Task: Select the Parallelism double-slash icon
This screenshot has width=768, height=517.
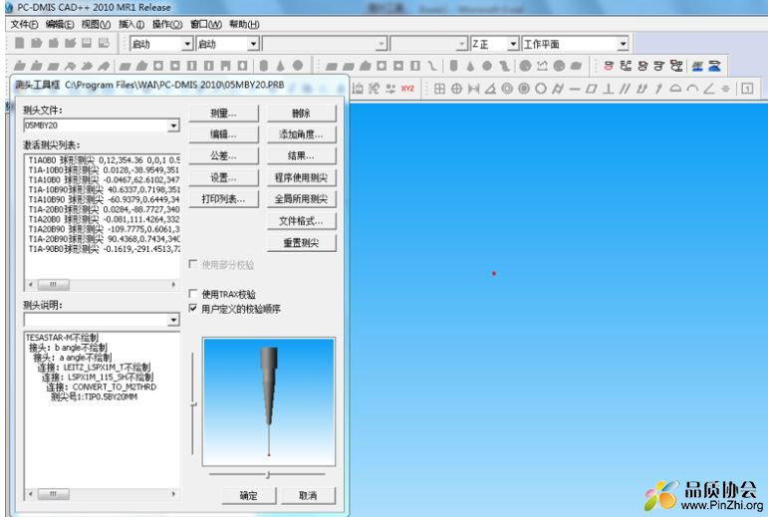Action: coord(625,89)
